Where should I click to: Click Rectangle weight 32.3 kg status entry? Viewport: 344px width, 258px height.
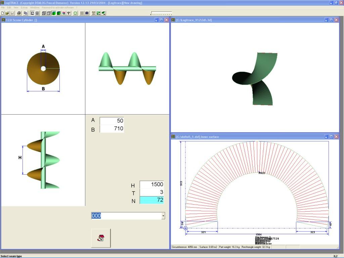point(256,247)
